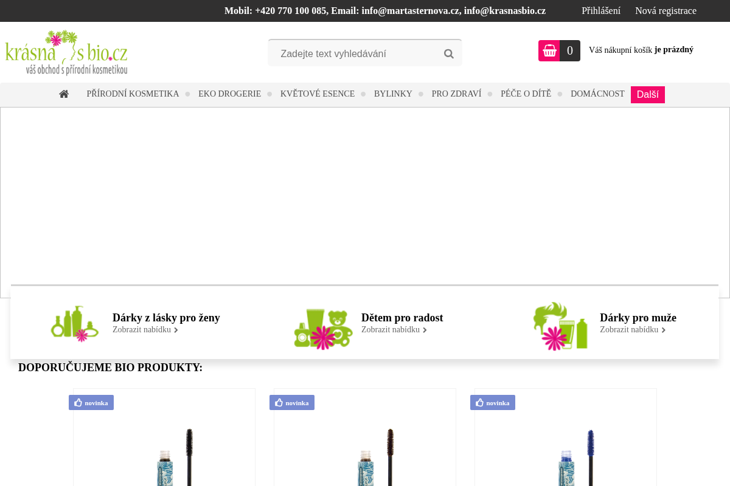Click the search magnifier icon
This screenshot has width=730, height=486.
pos(449,53)
